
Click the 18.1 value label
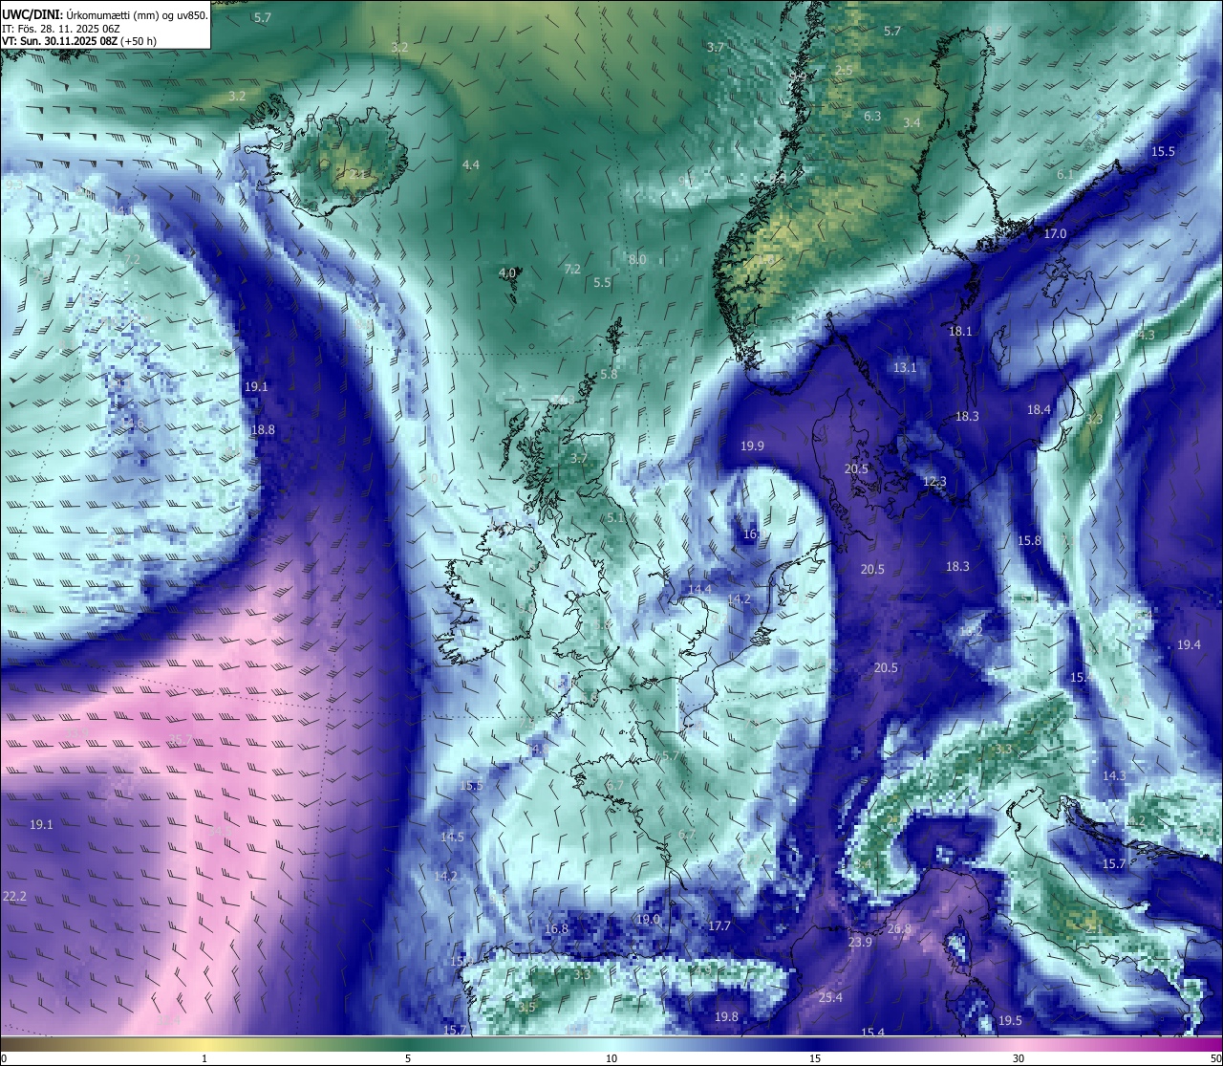tap(960, 332)
